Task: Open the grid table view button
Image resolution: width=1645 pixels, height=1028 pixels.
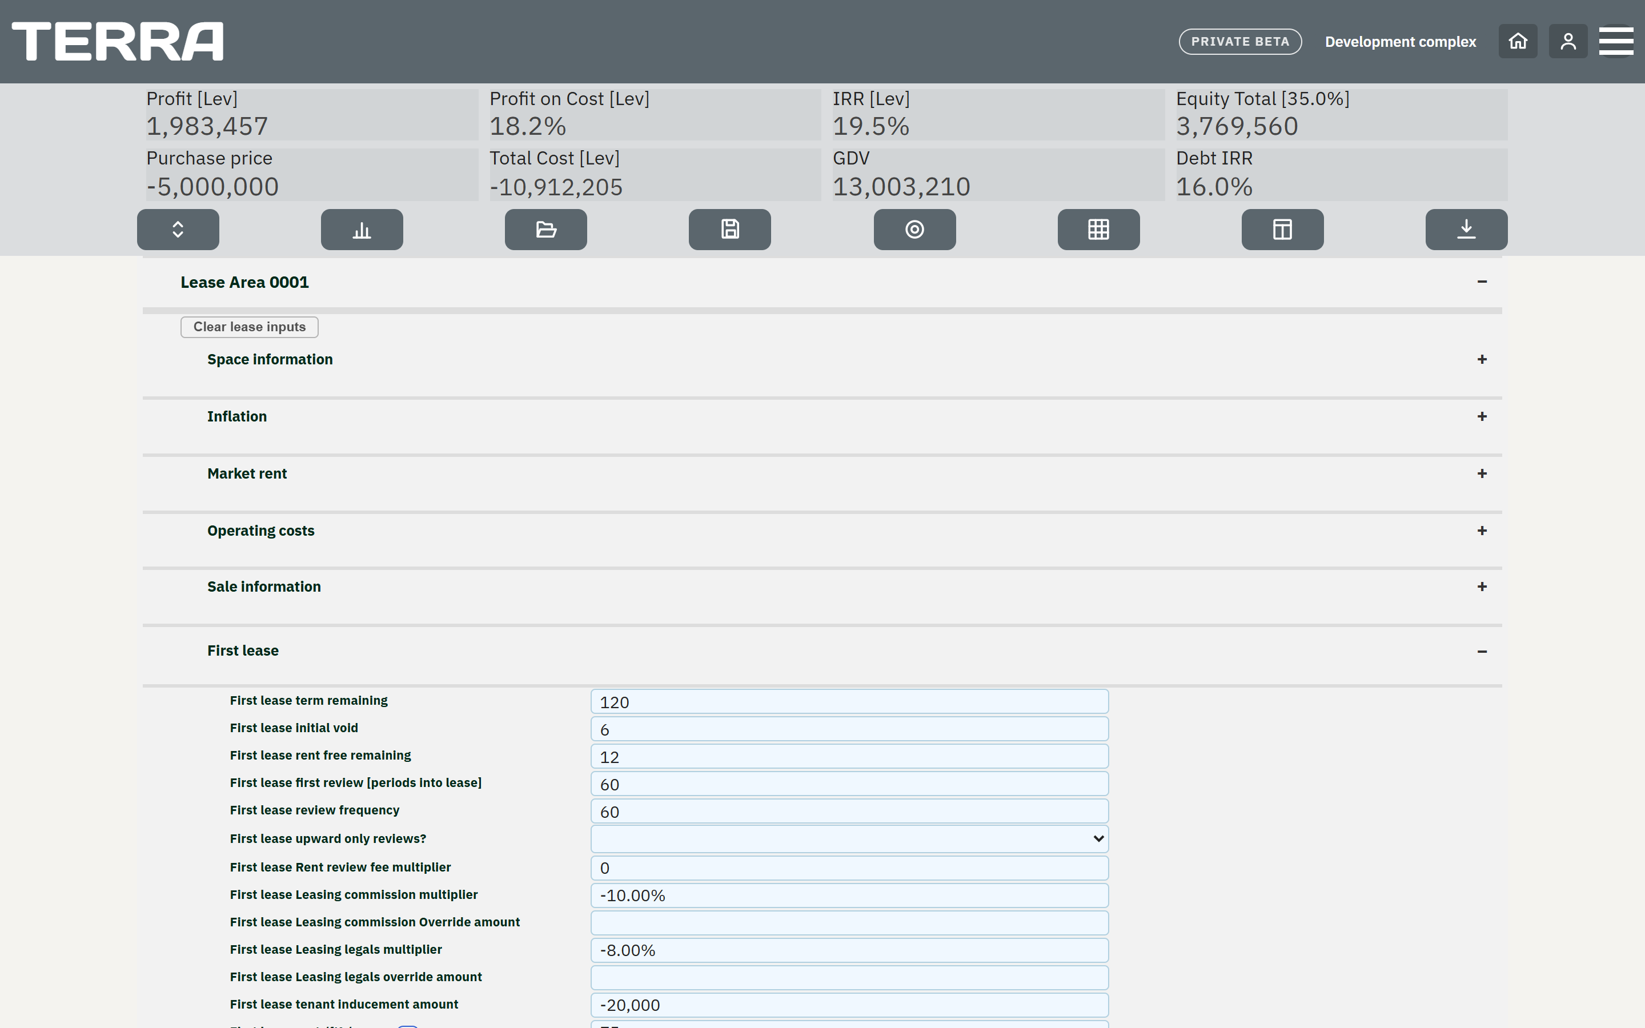Action: pyautogui.click(x=1098, y=229)
